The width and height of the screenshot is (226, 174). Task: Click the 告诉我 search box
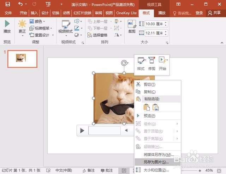tap(182, 13)
